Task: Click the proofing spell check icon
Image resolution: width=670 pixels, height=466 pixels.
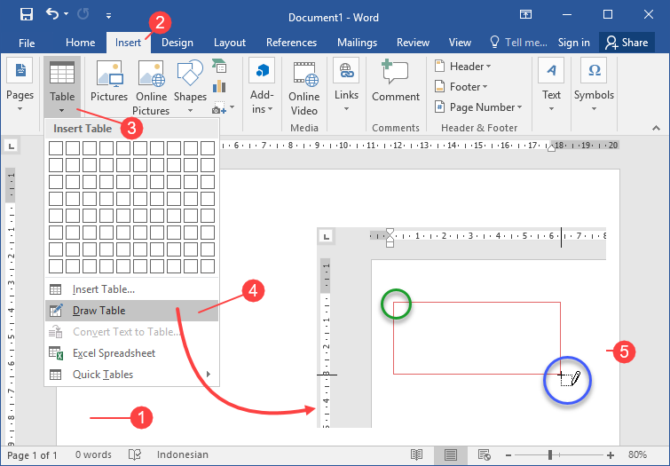Action: tap(135, 454)
